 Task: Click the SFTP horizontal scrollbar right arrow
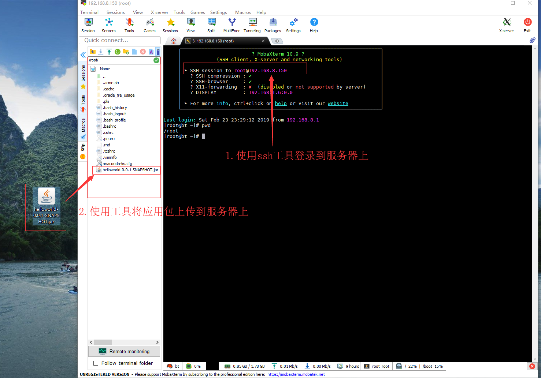[x=158, y=343]
